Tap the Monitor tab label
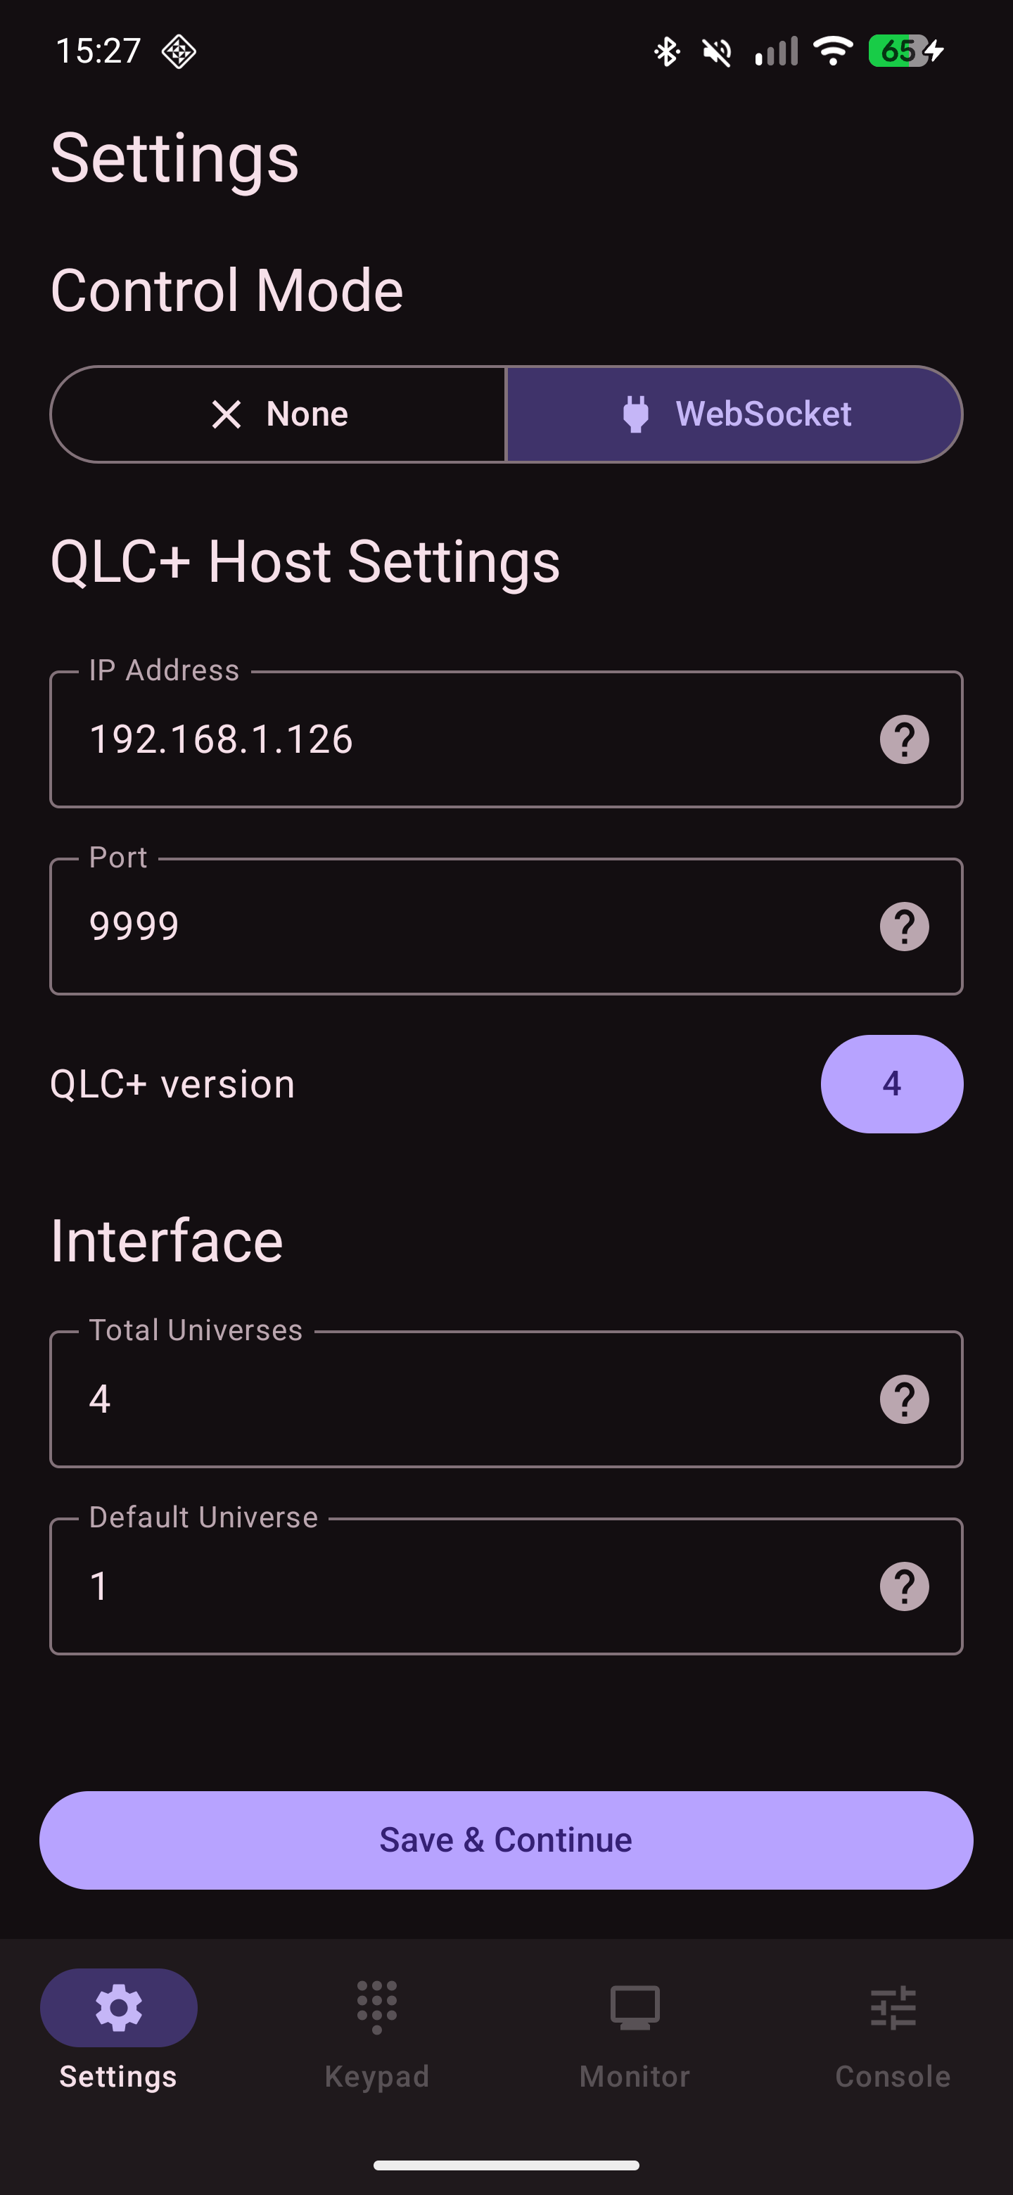 tap(635, 2077)
